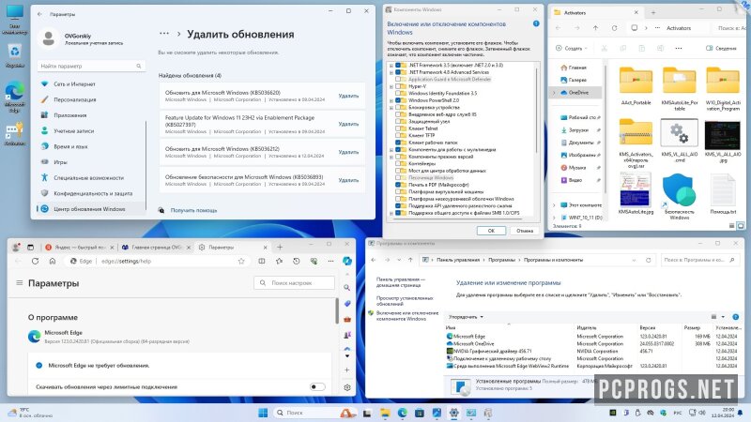Viewport: 751px width, 422px height.
Task: Go to Edge home page via house icon
Action: coord(53,262)
